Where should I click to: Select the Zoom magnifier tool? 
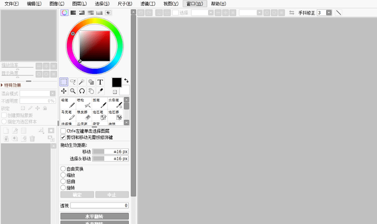pyautogui.click(x=73, y=91)
